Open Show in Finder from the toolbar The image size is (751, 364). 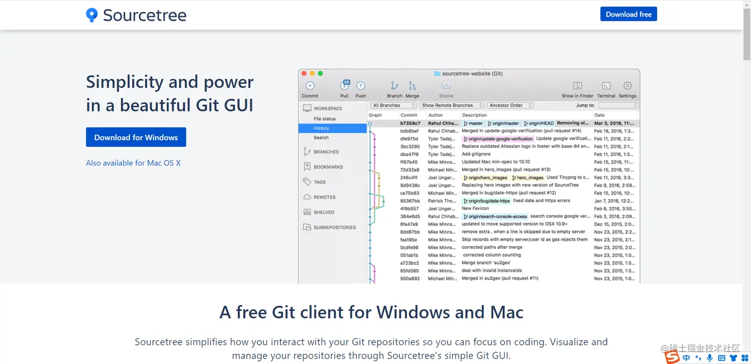(578, 86)
